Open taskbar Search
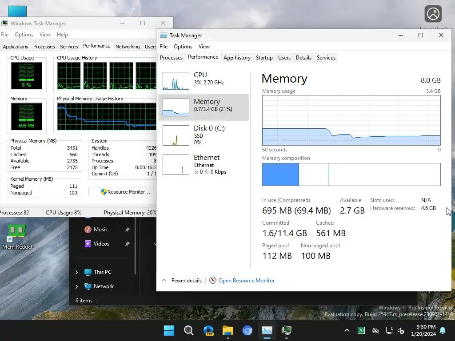Image resolution: width=455 pixels, height=341 pixels. (x=188, y=330)
